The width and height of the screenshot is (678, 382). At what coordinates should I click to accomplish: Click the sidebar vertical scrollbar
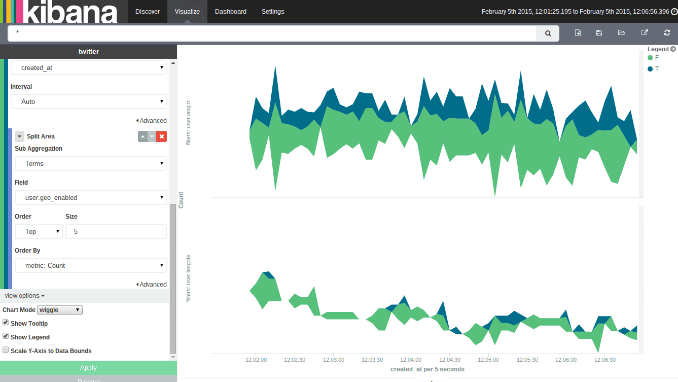[173, 279]
